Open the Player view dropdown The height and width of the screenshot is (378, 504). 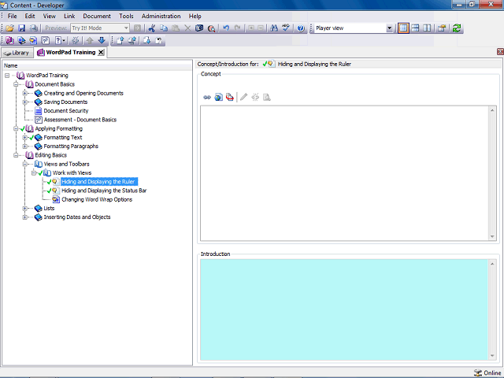(x=389, y=28)
